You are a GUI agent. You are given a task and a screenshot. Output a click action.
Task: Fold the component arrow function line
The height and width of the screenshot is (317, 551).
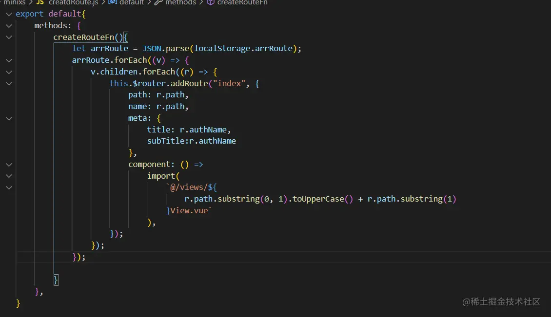click(x=9, y=165)
